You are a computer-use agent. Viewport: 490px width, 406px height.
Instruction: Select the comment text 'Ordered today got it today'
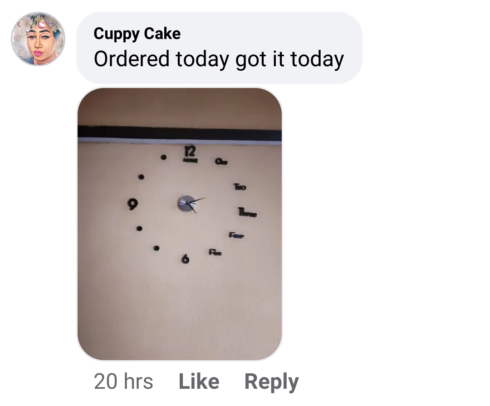pos(219,59)
